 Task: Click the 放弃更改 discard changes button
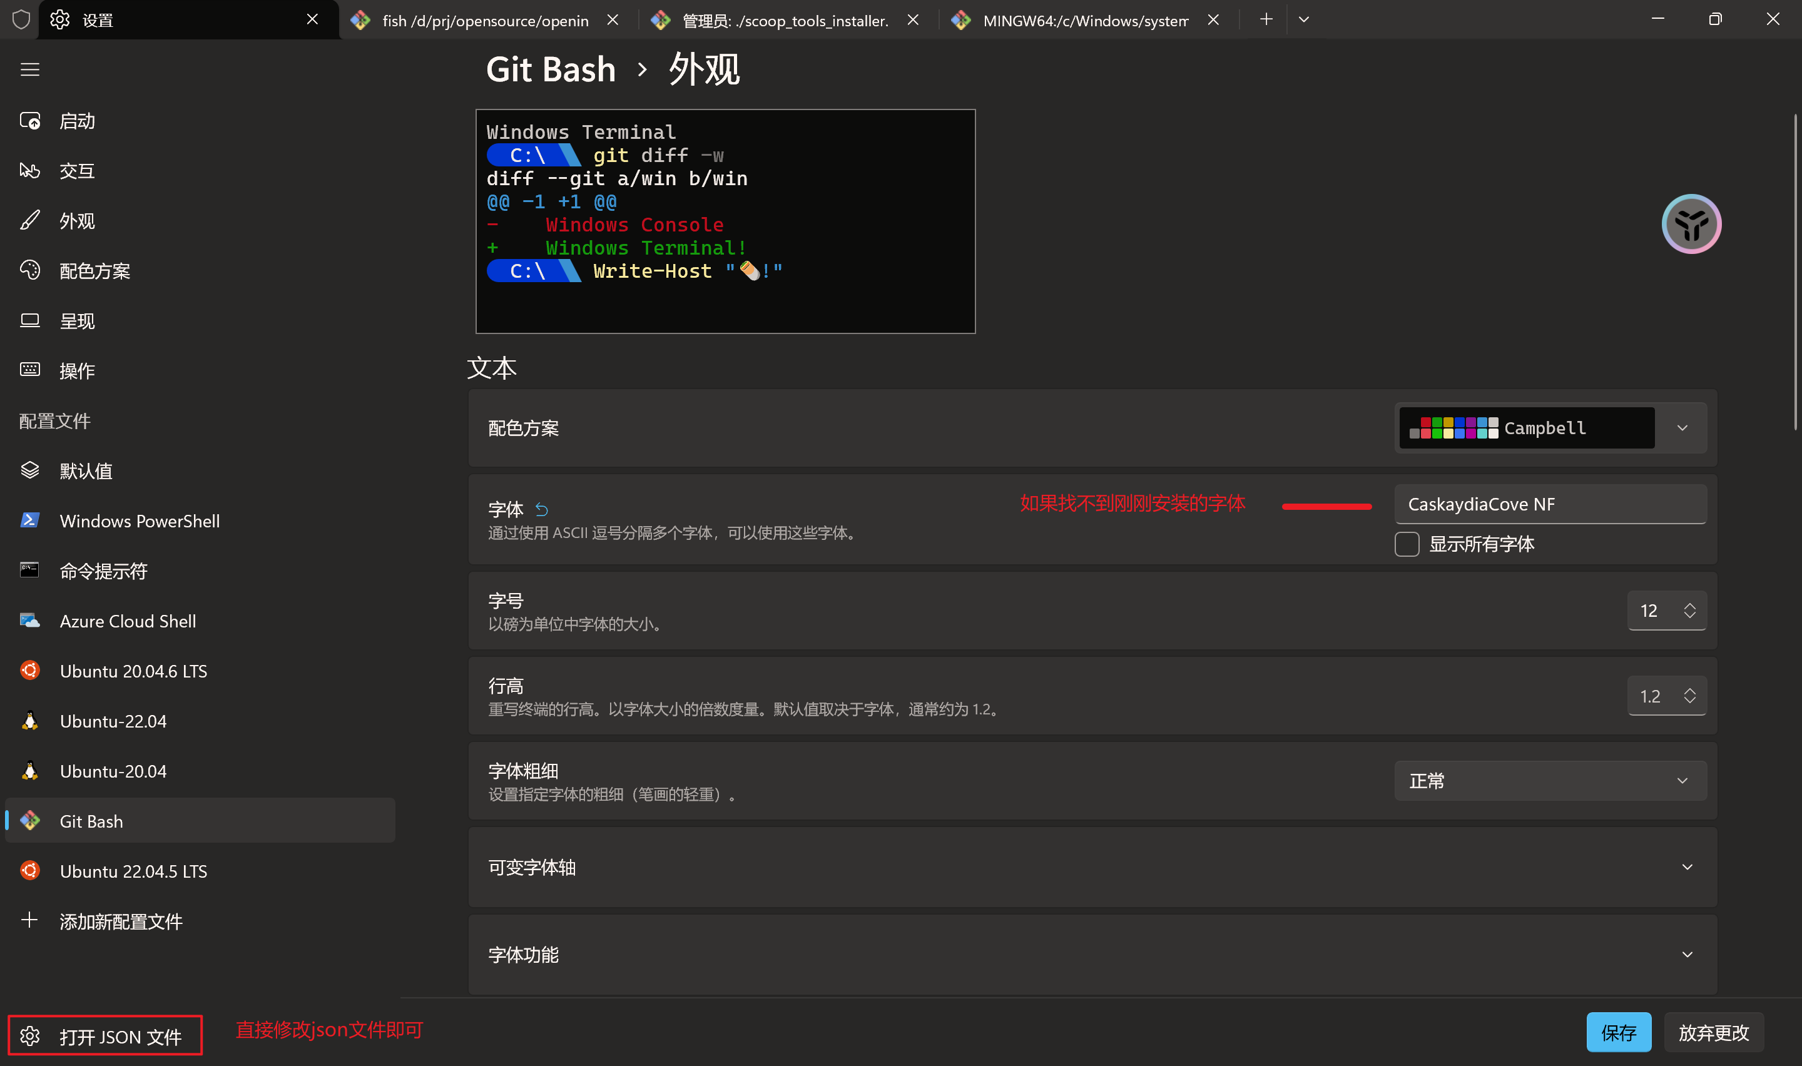point(1713,1032)
